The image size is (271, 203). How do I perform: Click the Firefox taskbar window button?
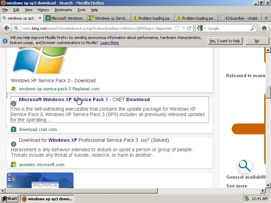47,199
